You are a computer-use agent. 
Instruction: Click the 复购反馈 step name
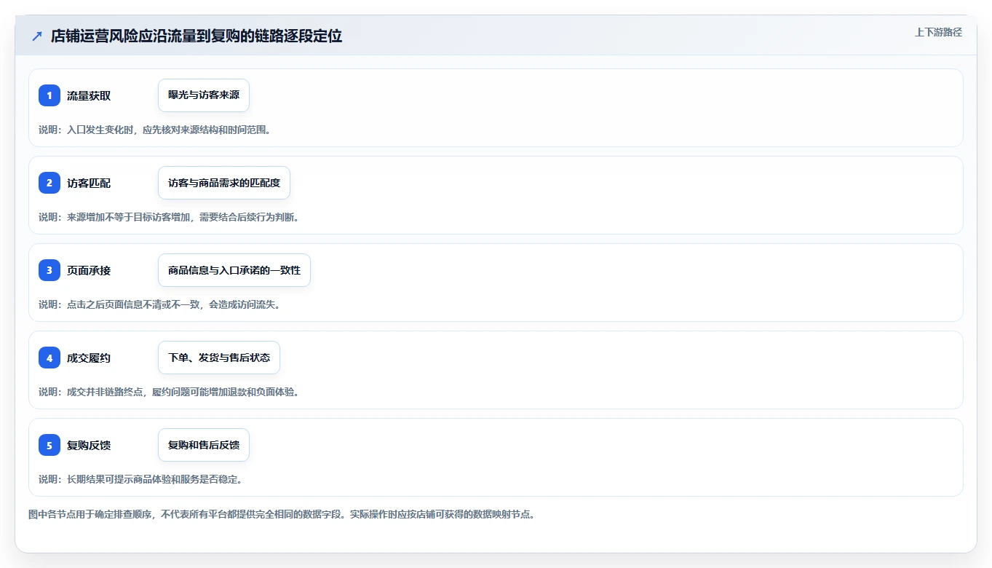[x=89, y=445]
